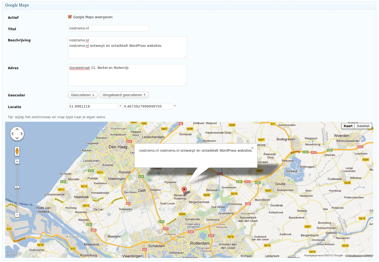This screenshot has width=379, height=262.
Task: Click the Rotterdam label on the map
Action: [200, 243]
